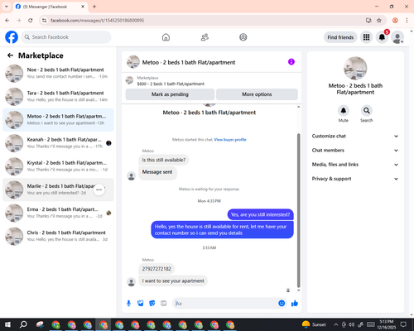The height and width of the screenshot is (331, 414).
Task: Send a thumbs-up like
Action: pos(295,304)
